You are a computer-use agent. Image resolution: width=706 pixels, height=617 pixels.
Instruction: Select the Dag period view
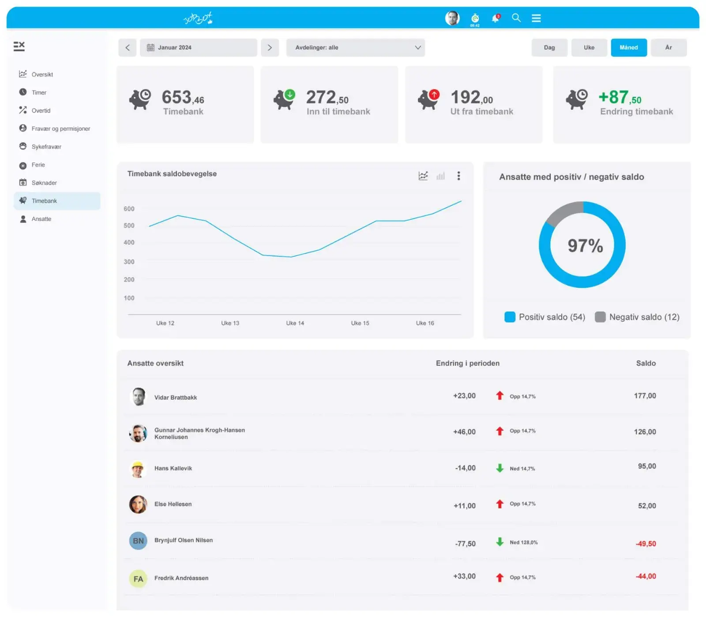[x=549, y=48]
